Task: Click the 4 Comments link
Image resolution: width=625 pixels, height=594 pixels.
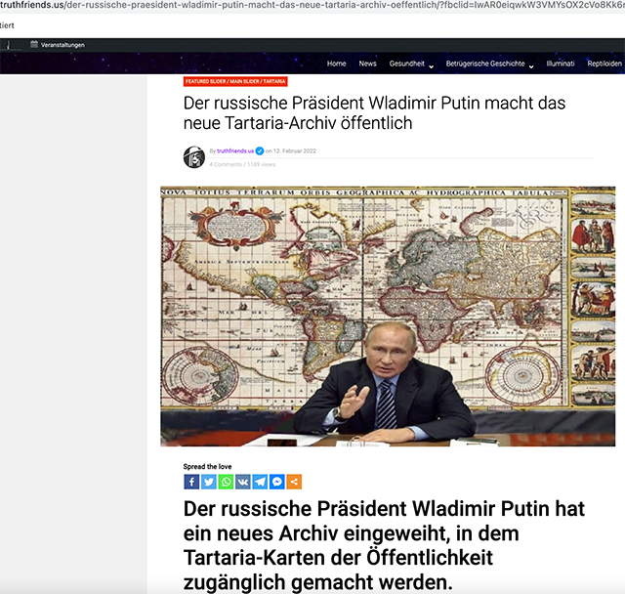Action: tap(226, 164)
